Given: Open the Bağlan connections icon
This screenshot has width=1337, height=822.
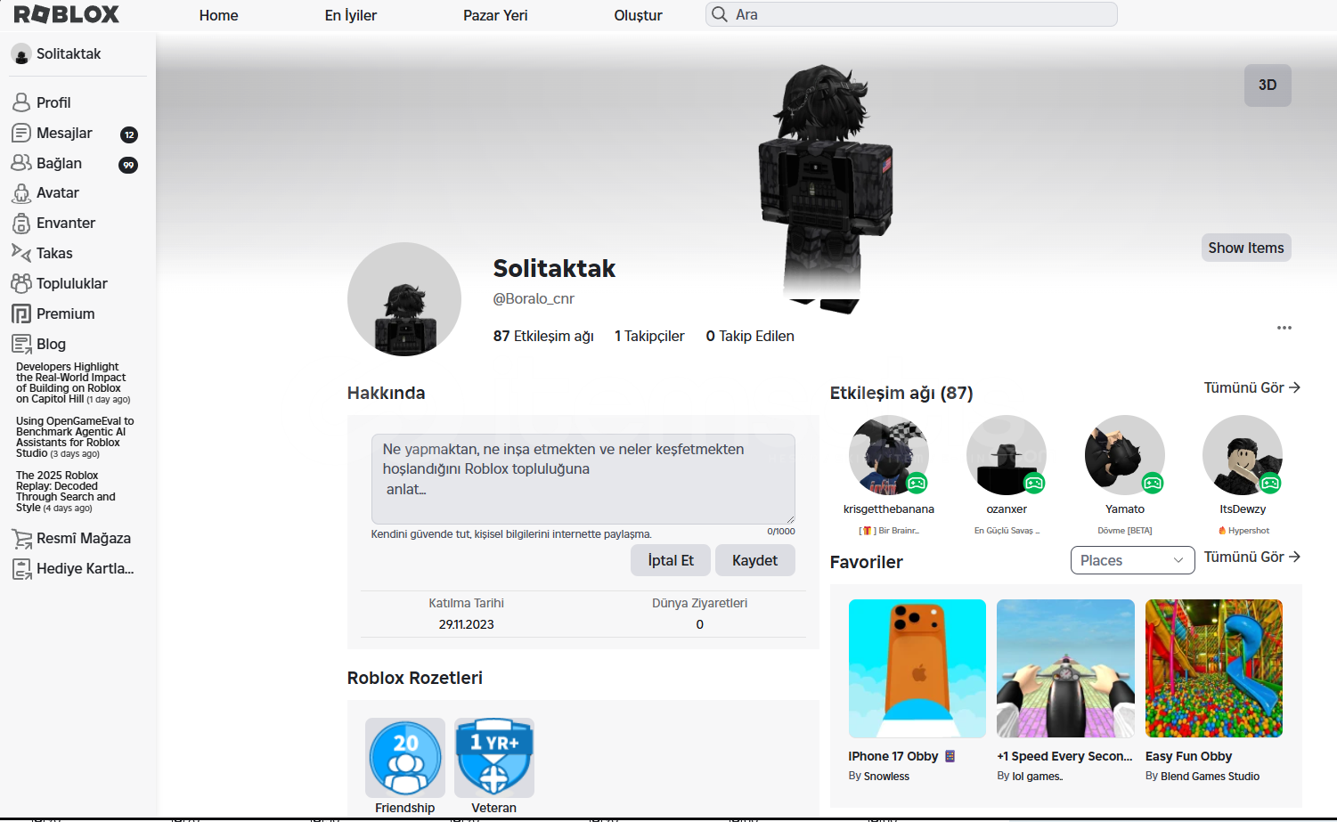Looking at the screenshot, I should coord(21,163).
